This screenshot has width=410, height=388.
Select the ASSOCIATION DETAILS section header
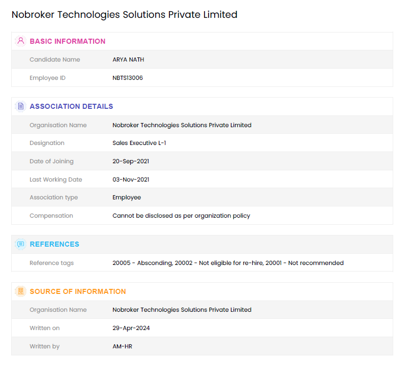pyautogui.click(x=71, y=106)
